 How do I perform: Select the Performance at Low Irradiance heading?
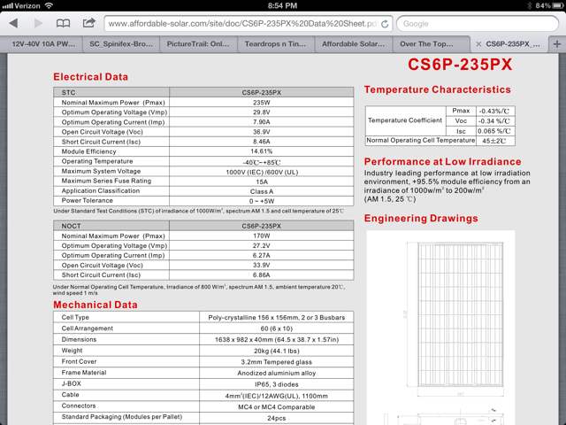tap(442, 161)
